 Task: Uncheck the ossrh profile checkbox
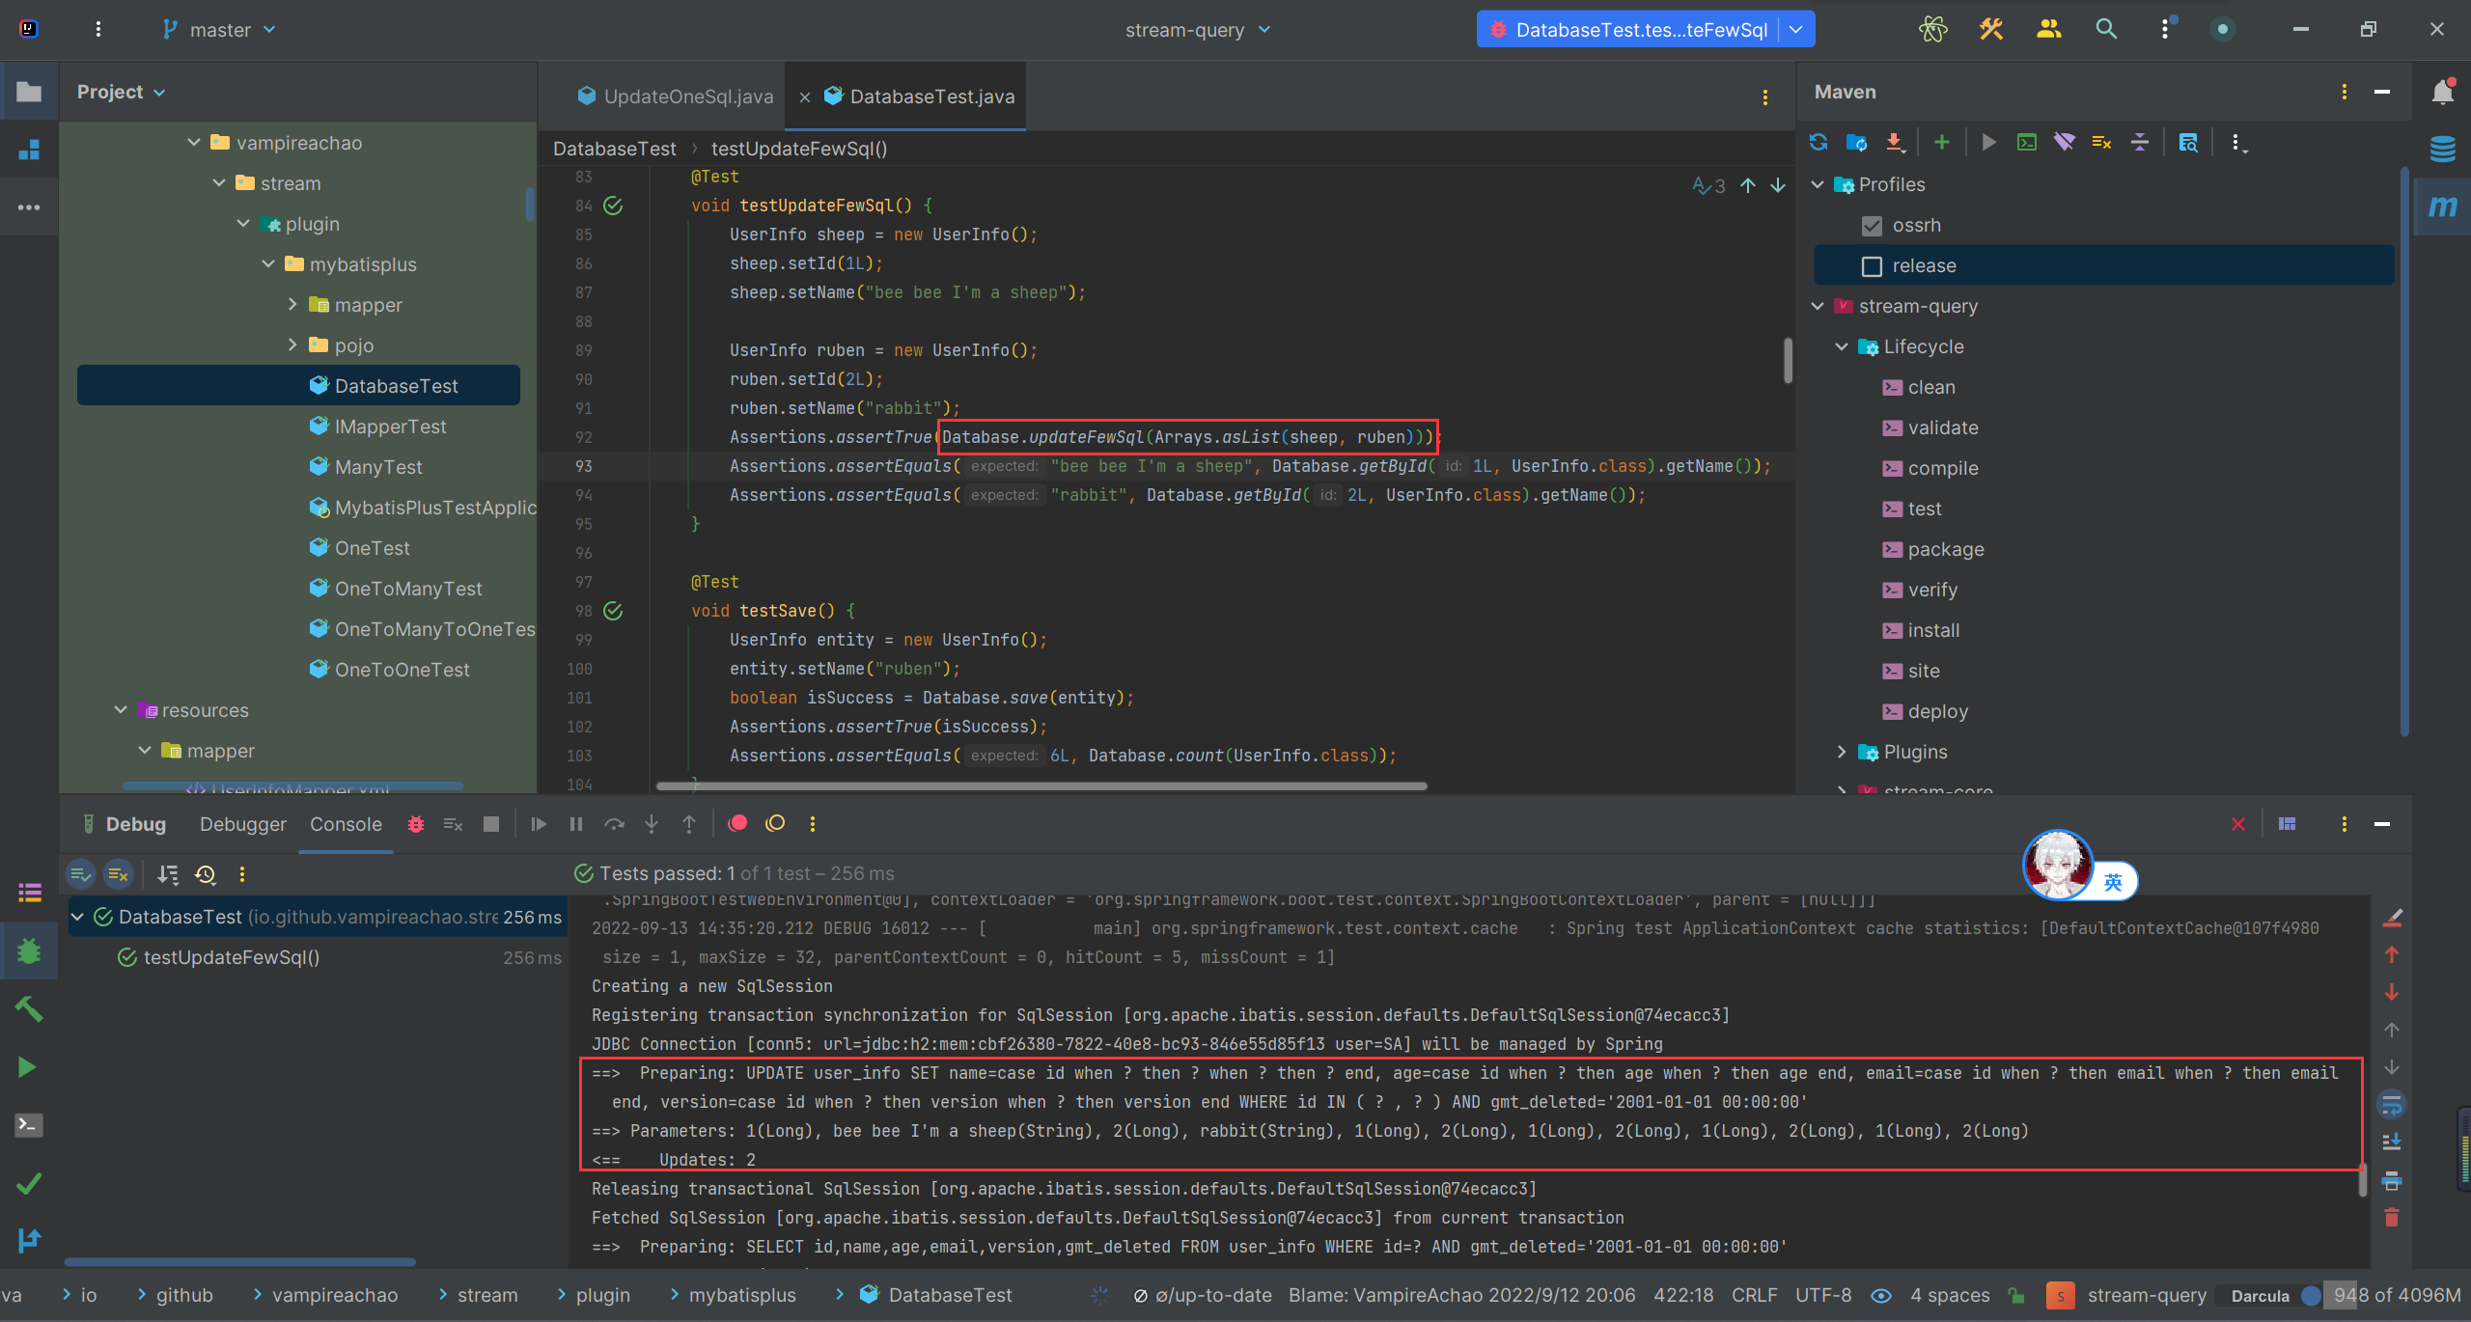click(1872, 226)
